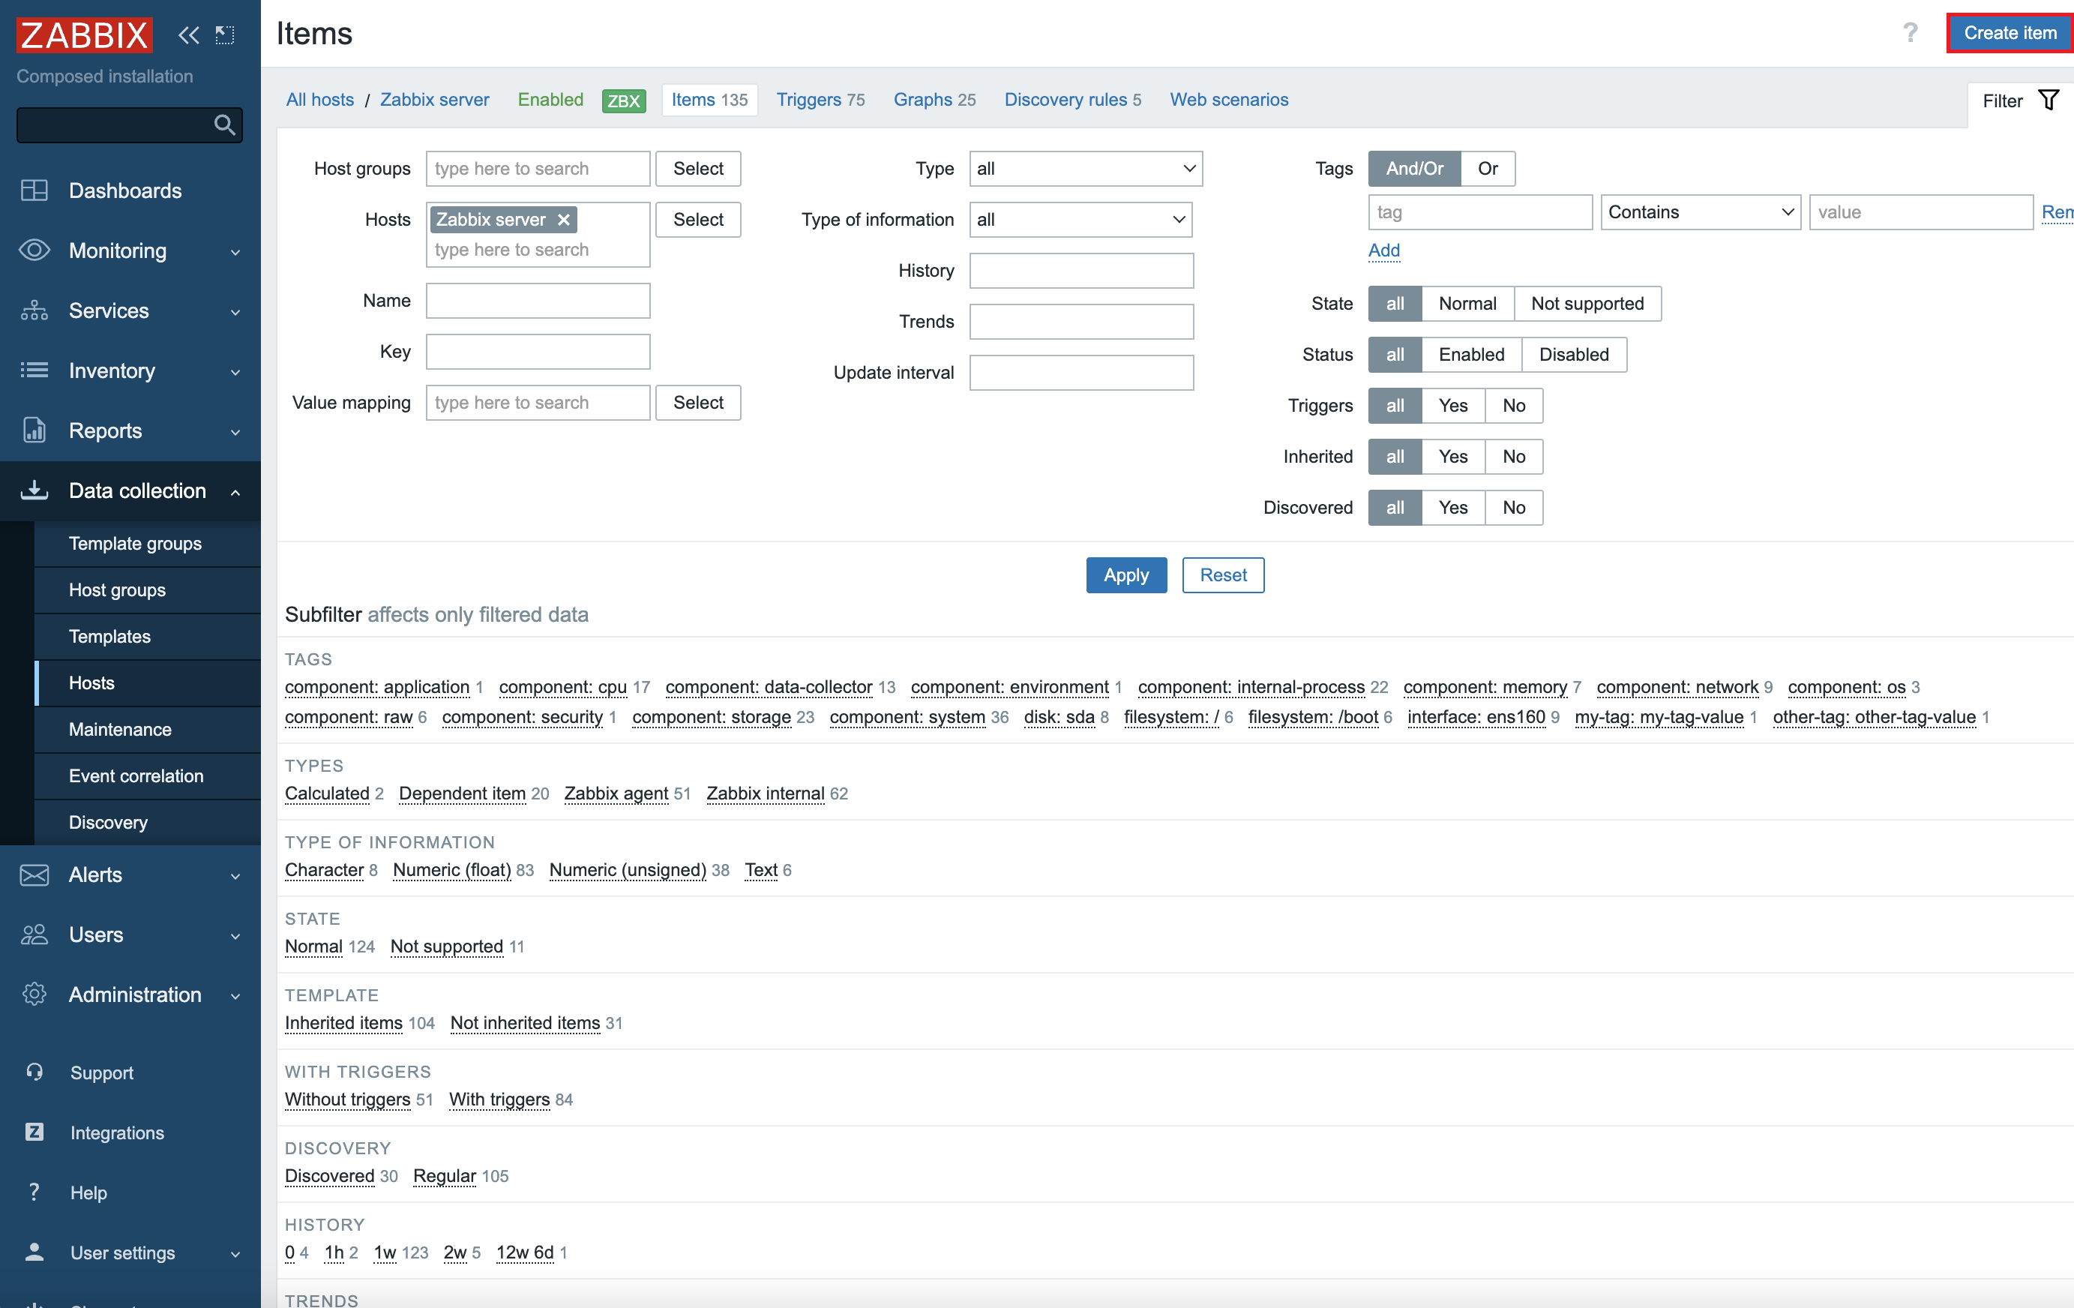This screenshot has width=2074, height=1308.
Task: Open the Type dropdown
Action: point(1085,169)
